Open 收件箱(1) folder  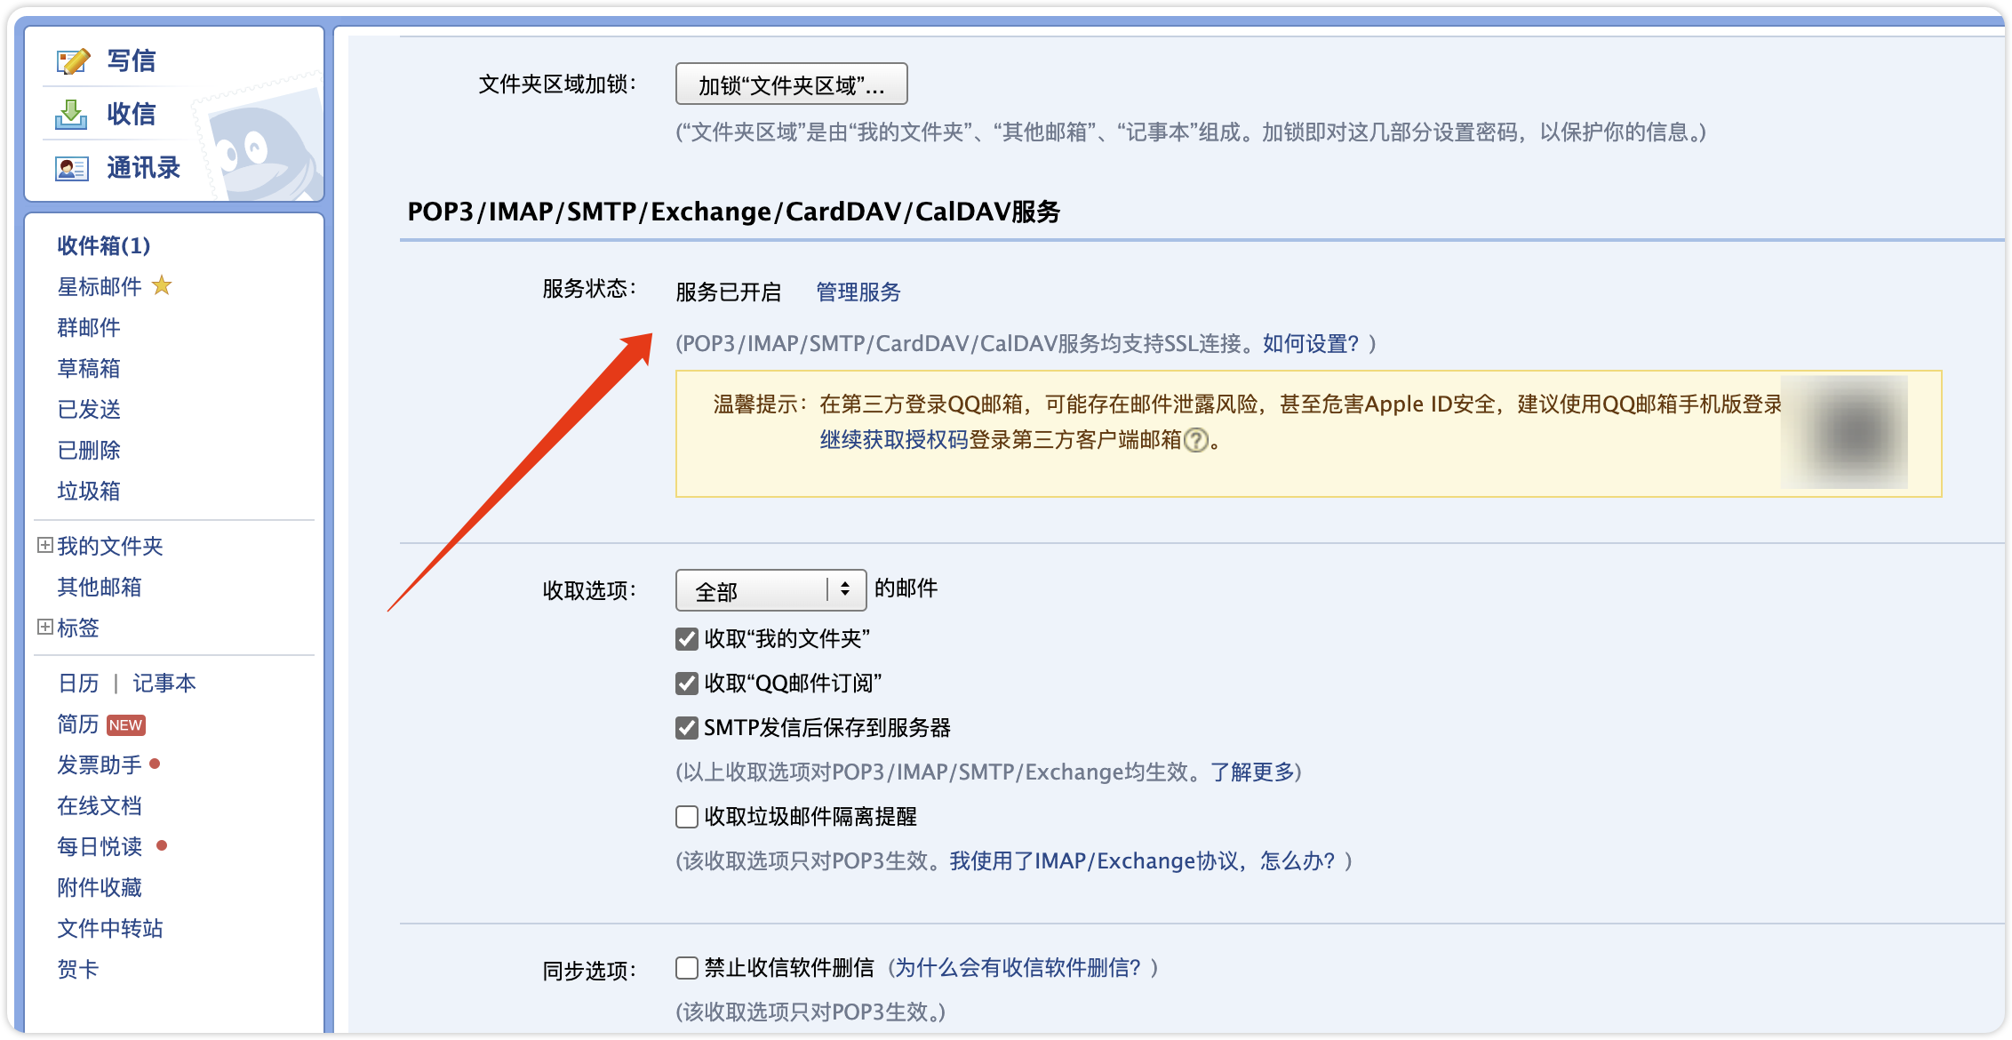(103, 245)
